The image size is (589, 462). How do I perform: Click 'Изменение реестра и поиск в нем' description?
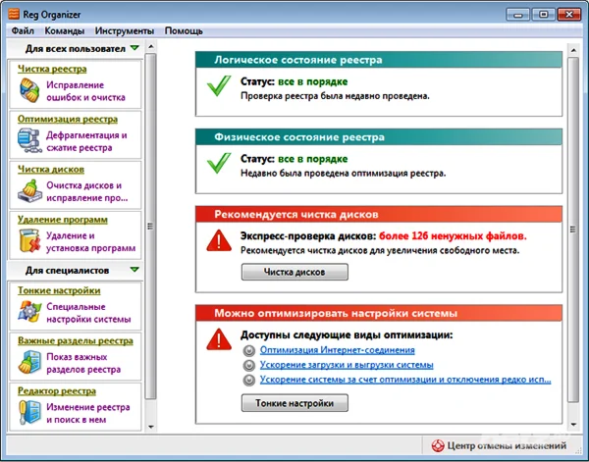click(88, 414)
